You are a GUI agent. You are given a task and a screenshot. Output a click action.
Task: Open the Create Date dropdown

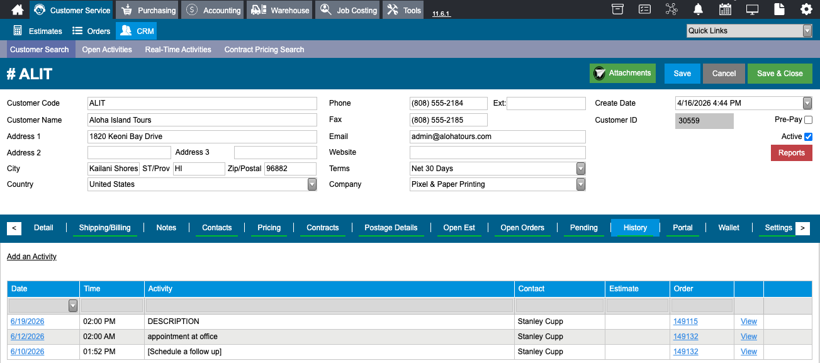click(x=807, y=103)
